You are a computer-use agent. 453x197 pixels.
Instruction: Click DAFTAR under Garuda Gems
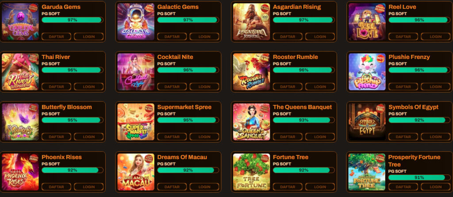click(x=56, y=37)
